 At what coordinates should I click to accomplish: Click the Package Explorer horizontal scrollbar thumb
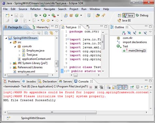[28, 75]
